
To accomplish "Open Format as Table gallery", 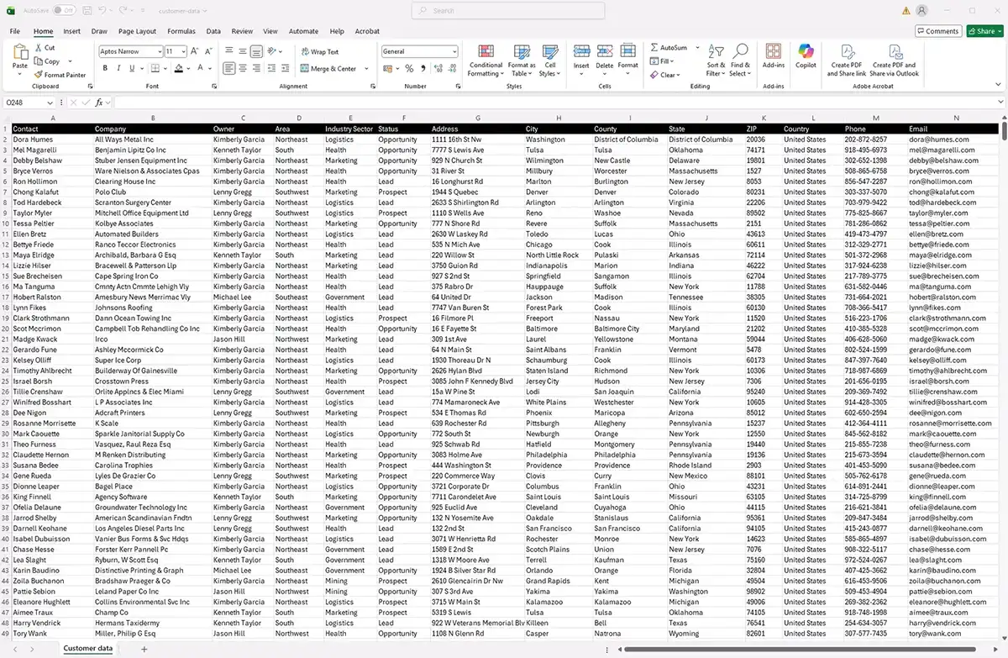I will (x=522, y=61).
